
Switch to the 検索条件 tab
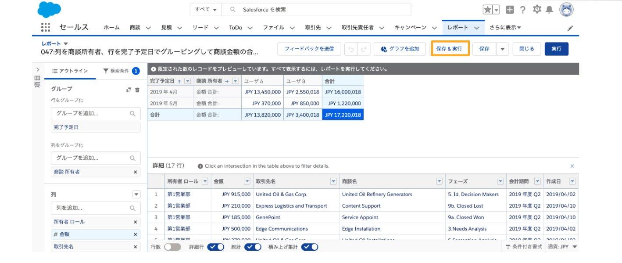[x=121, y=71]
